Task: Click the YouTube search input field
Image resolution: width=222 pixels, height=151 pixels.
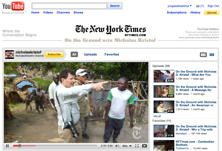Action: pyautogui.click(x=69, y=6)
